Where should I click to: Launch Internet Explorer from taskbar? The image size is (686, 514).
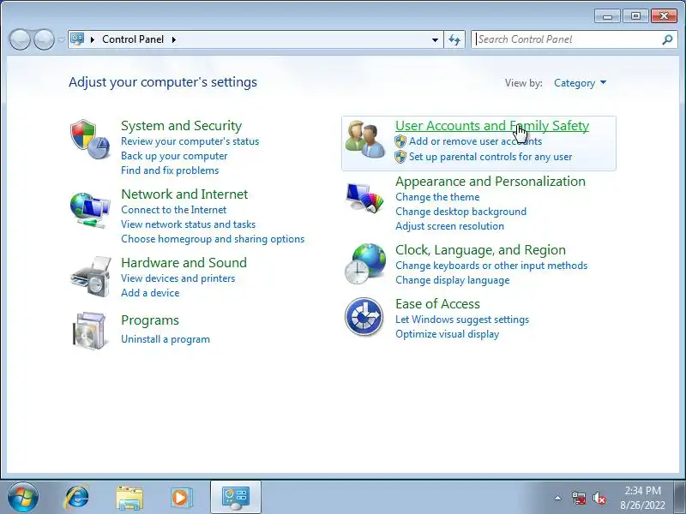[x=77, y=498]
